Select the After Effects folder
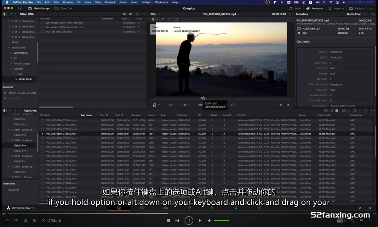Viewport: 378px width, 227px height. pyautogui.click(x=21, y=53)
